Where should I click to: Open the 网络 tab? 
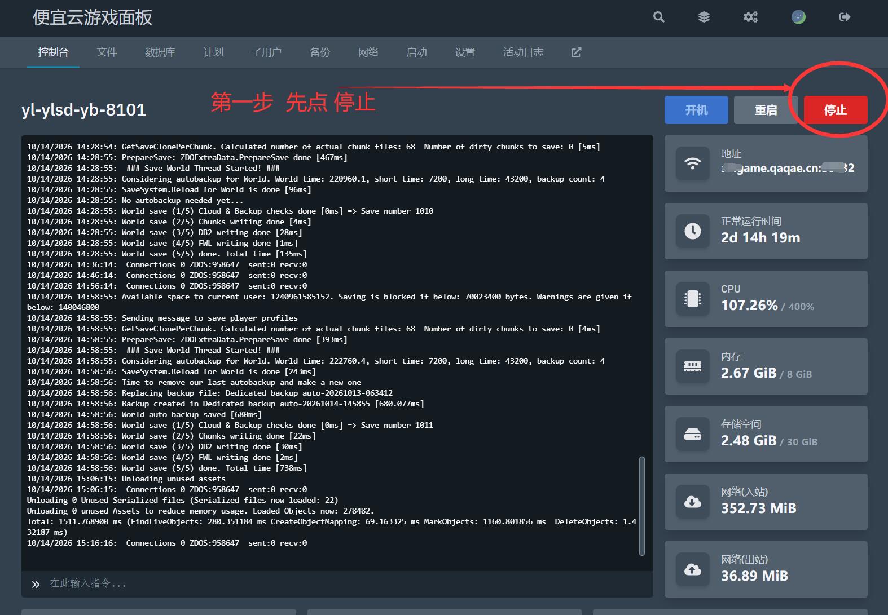point(368,52)
